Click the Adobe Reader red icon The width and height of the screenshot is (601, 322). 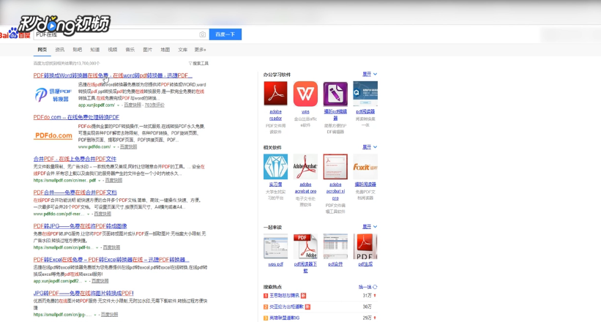[x=275, y=94]
